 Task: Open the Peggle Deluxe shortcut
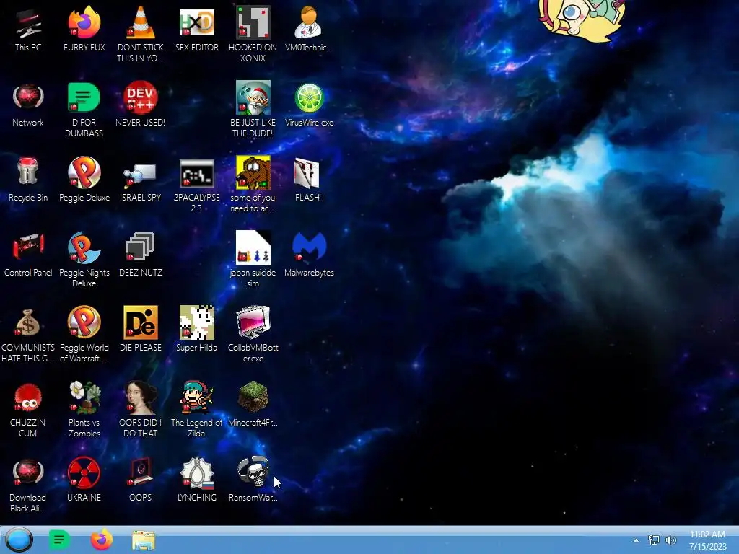point(84,180)
